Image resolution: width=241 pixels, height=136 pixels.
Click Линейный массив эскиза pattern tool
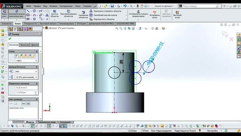pos(103,15)
